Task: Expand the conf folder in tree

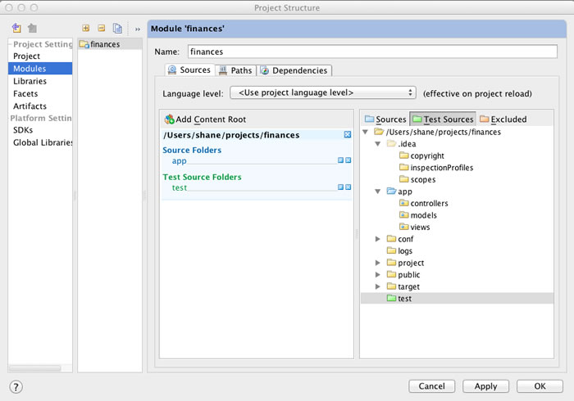Action: [378, 239]
